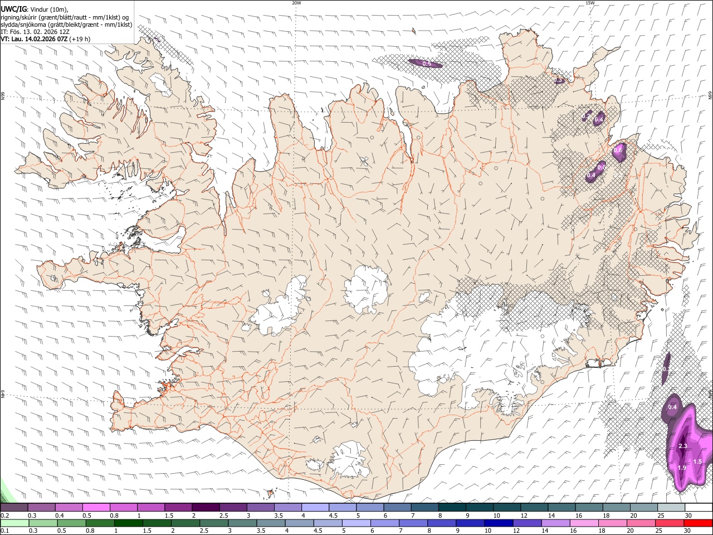Pick the red swatch labeled 30 in lower scale
The image size is (713, 535).
point(698,523)
